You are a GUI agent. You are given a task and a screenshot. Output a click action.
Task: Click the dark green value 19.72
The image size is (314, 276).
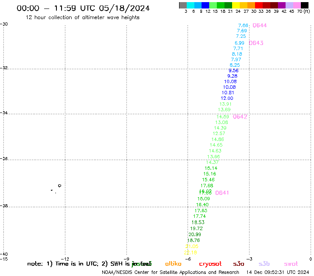point(196,228)
